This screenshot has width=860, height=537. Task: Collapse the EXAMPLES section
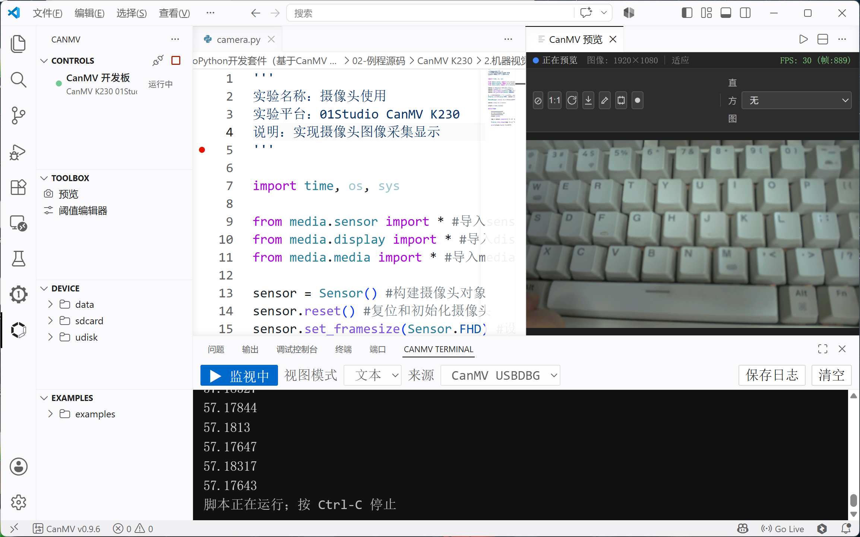[44, 398]
